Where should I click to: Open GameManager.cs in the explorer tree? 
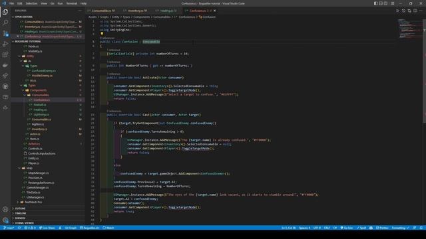[37, 187]
